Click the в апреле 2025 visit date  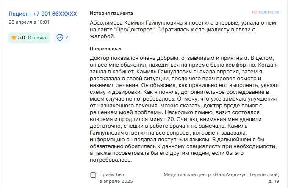[x=116, y=181]
